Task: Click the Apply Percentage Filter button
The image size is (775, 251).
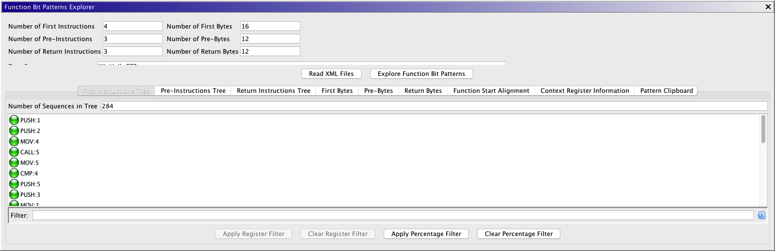Action: coord(426,234)
